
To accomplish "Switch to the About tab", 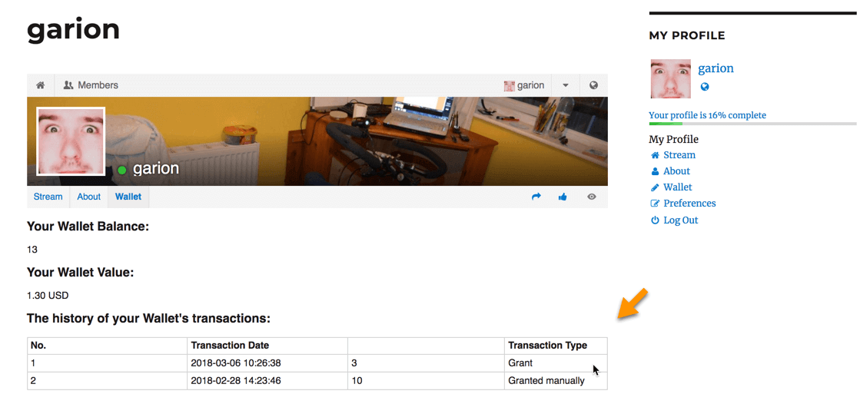I will pos(89,197).
